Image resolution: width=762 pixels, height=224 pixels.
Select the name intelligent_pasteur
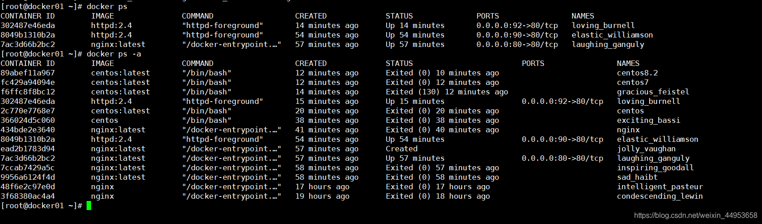click(660, 187)
